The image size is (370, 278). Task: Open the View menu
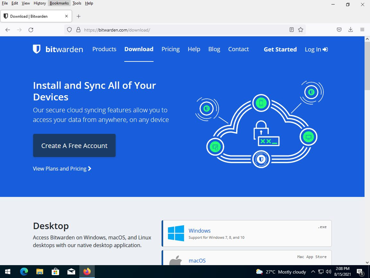tap(26, 3)
